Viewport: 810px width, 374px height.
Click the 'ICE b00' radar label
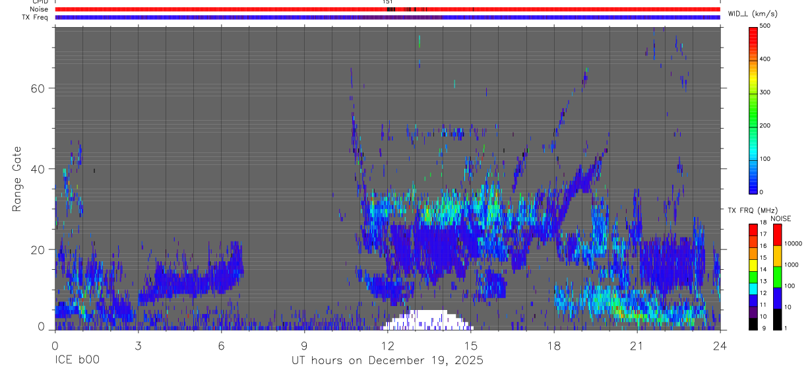(x=78, y=361)
